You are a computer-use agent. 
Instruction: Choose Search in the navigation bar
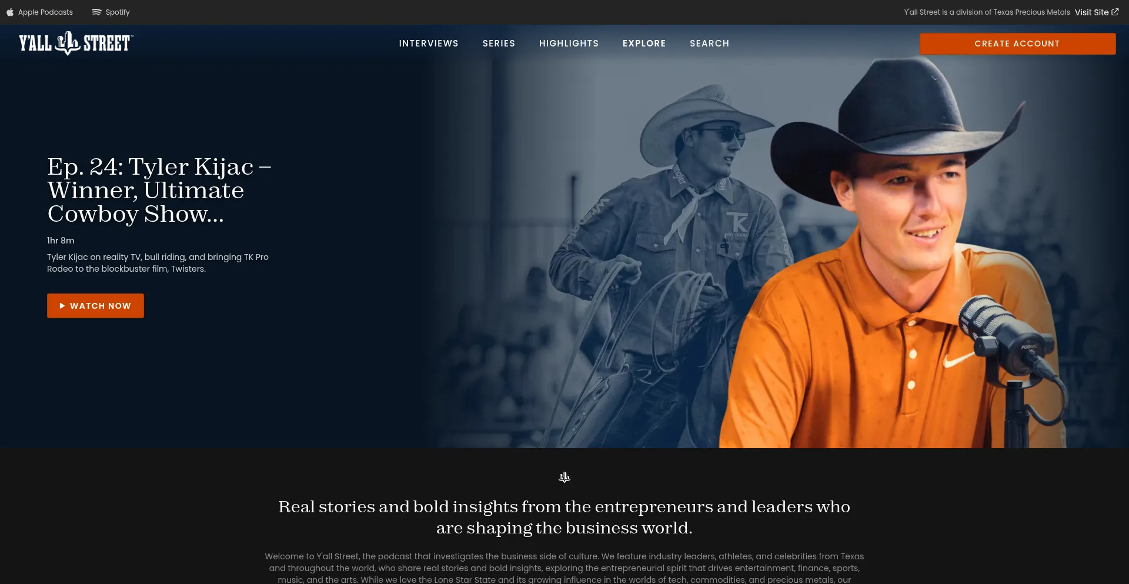pyautogui.click(x=709, y=44)
